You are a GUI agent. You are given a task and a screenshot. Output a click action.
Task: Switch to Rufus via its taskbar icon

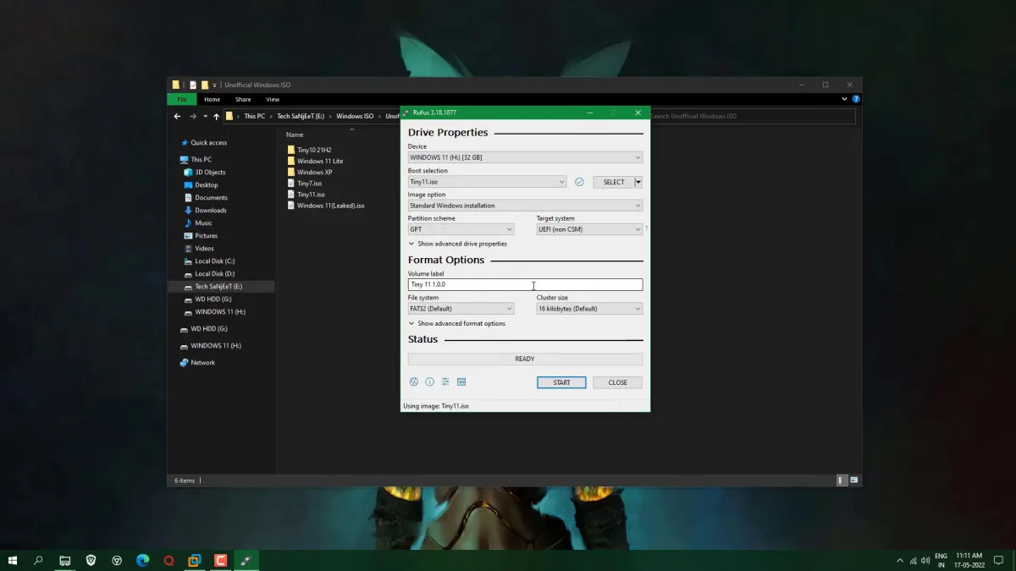click(x=246, y=560)
